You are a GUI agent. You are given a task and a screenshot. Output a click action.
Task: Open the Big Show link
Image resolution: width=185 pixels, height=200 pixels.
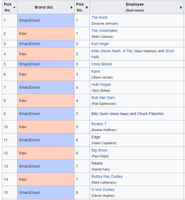click(x=99, y=150)
